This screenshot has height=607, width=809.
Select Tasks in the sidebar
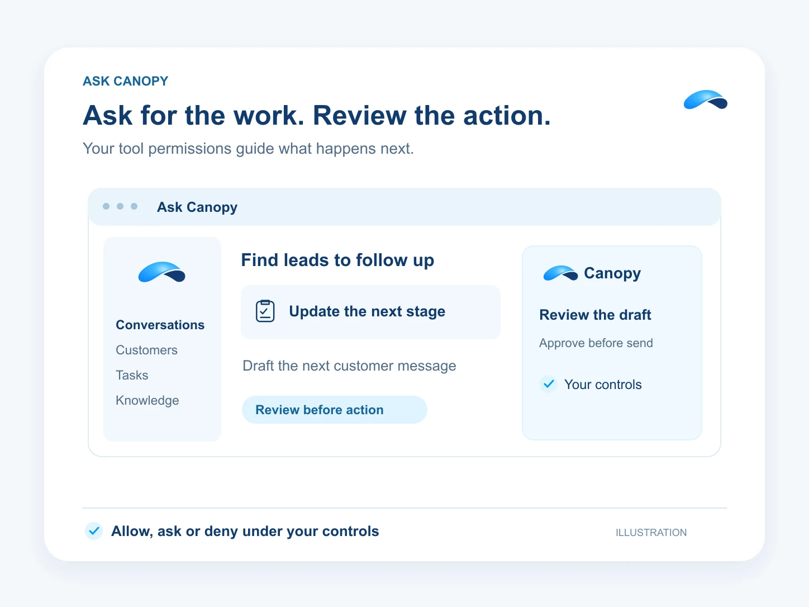click(x=132, y=375)
